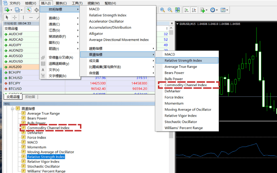
Task: Switch to the 即時圖 tab
Action: click(x=30, y=97)
